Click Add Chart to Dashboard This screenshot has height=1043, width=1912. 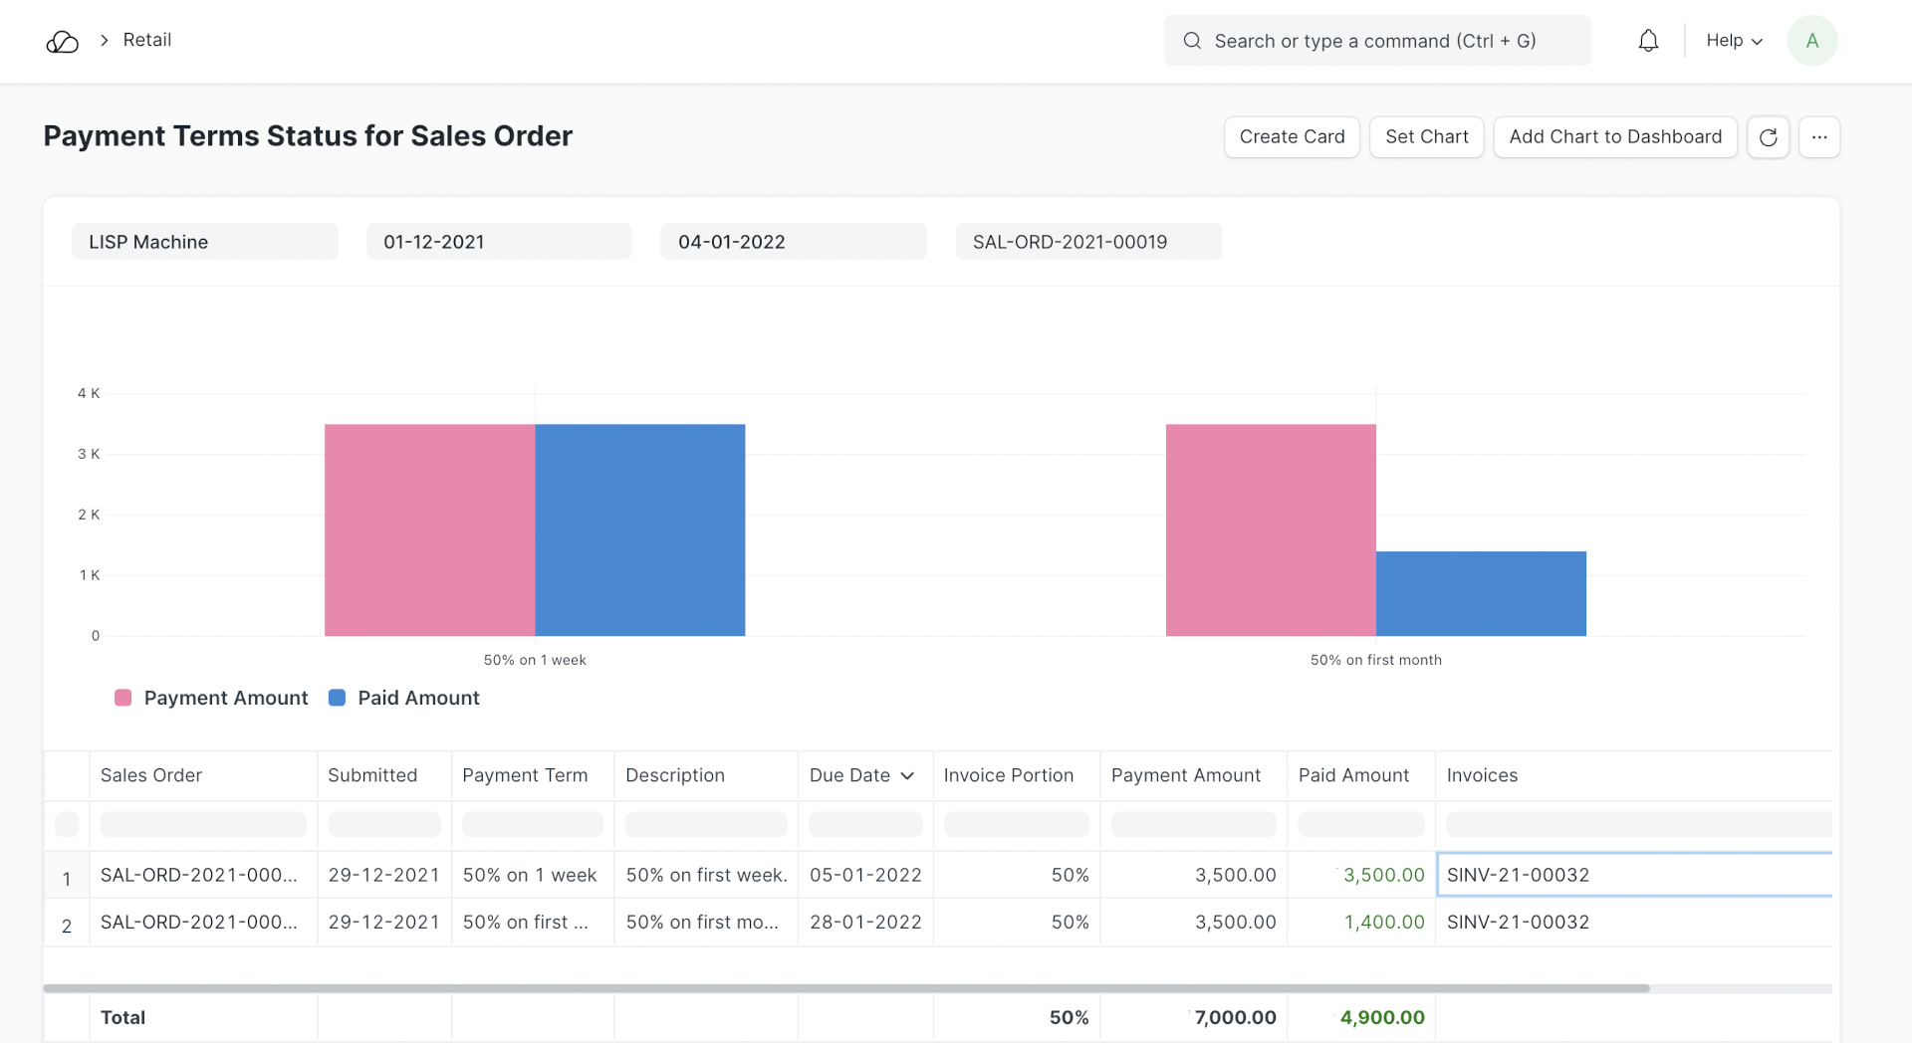coord(1614,137)
